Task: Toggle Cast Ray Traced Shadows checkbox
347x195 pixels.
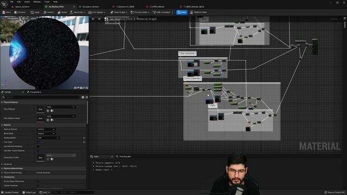Action: 38,151
